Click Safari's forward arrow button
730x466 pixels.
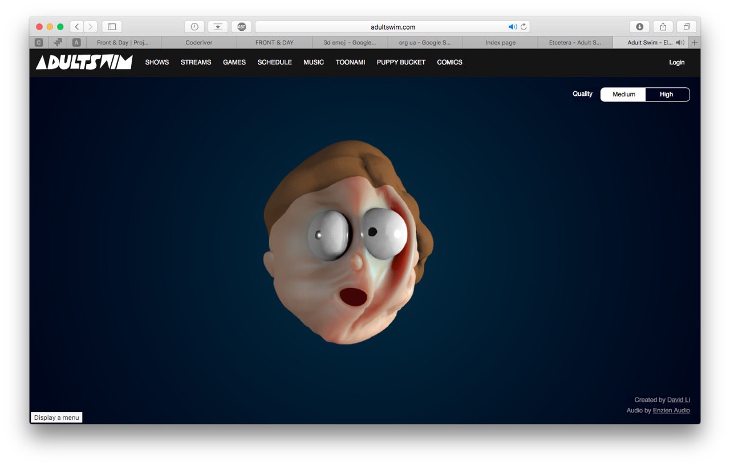pyautogui.click(x=91, y=27)
